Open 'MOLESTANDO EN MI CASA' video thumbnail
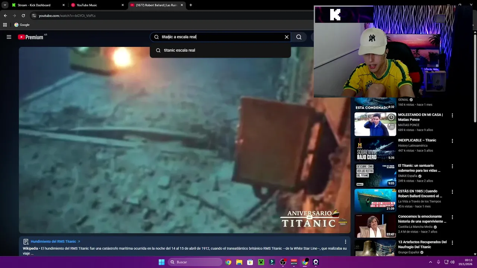This screenshot has height=268, width=477. 375,124
